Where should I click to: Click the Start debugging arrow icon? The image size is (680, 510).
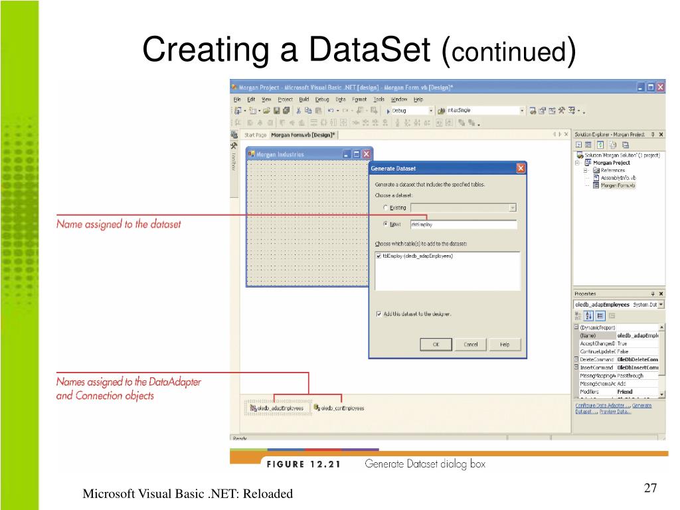[388, 111]
